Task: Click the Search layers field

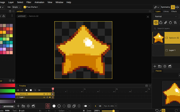Action: [166, 29]
